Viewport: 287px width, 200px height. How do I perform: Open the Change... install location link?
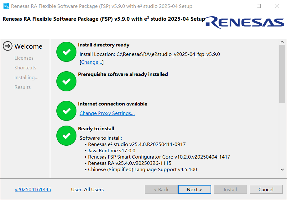tap(91, 62)
